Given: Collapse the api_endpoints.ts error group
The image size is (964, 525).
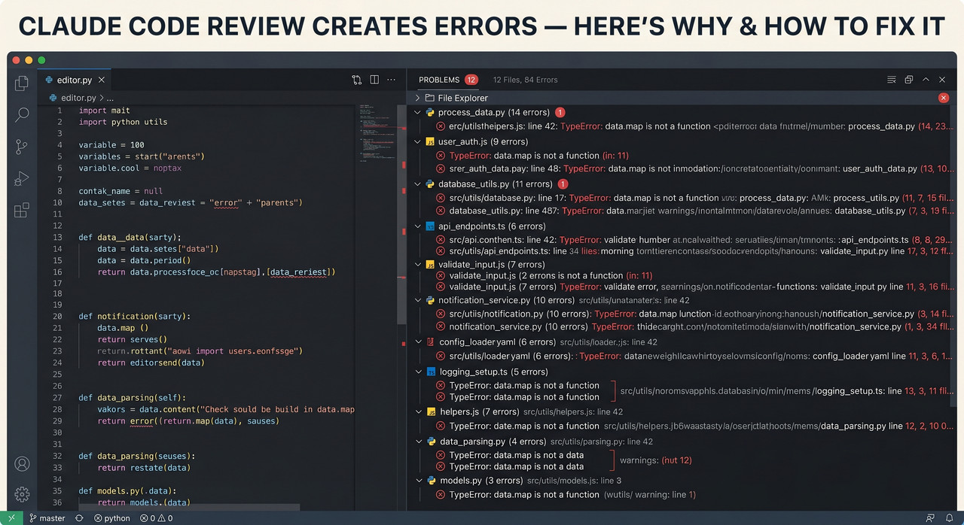Looking at the screenshot, I should tap(418, 226).
